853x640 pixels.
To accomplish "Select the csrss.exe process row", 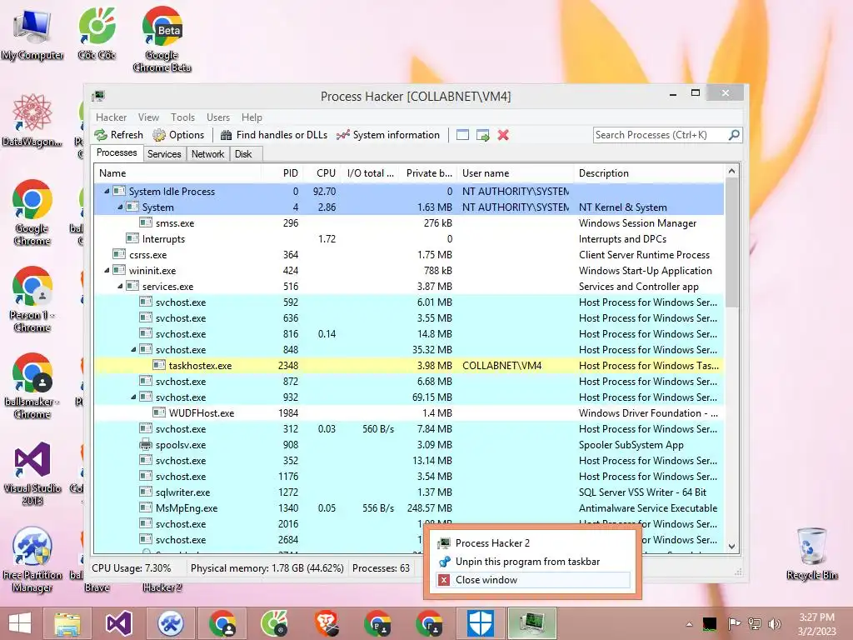I will tap(409, 255).
